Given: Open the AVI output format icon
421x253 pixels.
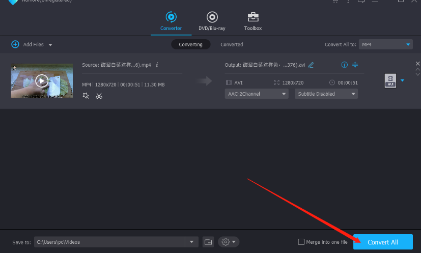Looking at the screenshot, I should [x=390, y=80].
